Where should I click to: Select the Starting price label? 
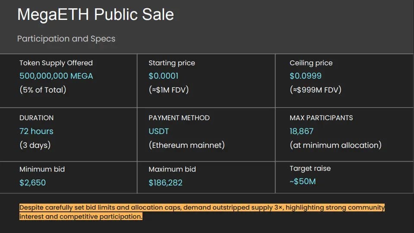(172, 63)
